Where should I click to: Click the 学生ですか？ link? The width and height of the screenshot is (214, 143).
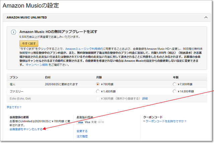(x=14, y=107)
